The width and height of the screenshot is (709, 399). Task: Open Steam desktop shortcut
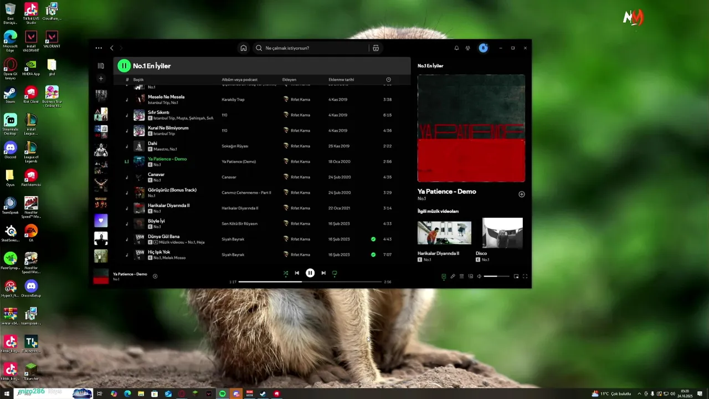(10, 95)
